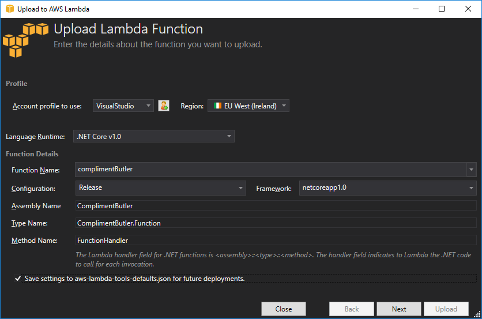Click the AWS cubes logo in header

pos(25,39)
